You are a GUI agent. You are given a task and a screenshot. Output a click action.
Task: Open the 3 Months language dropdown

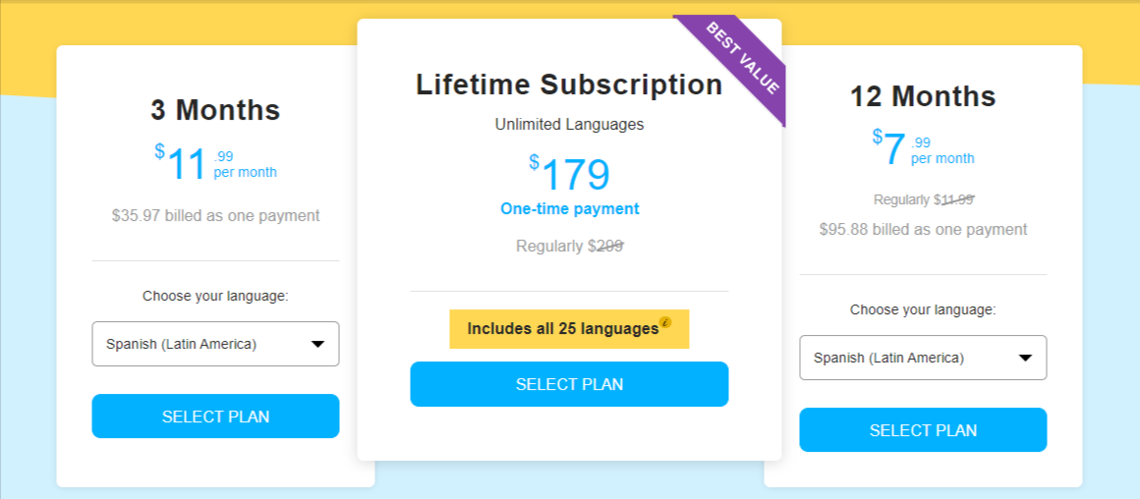(215, 344)
